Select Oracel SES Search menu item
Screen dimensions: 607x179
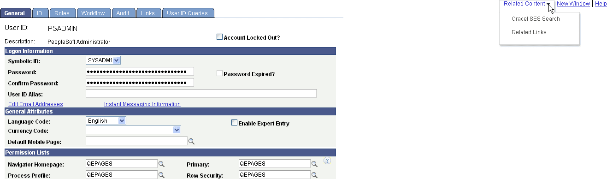(536, 19)
